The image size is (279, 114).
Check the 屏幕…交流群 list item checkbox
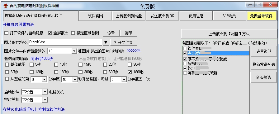tap(185, 73)
